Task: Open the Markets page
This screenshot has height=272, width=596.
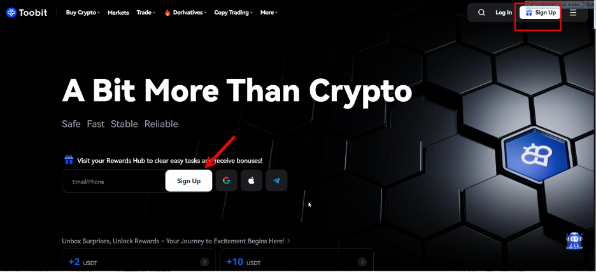Action: (118, 13)
